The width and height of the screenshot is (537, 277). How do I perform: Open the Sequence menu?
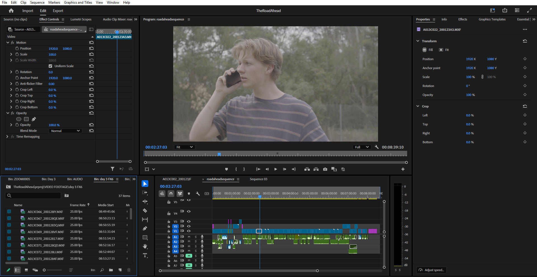click(x=37, y=2)
